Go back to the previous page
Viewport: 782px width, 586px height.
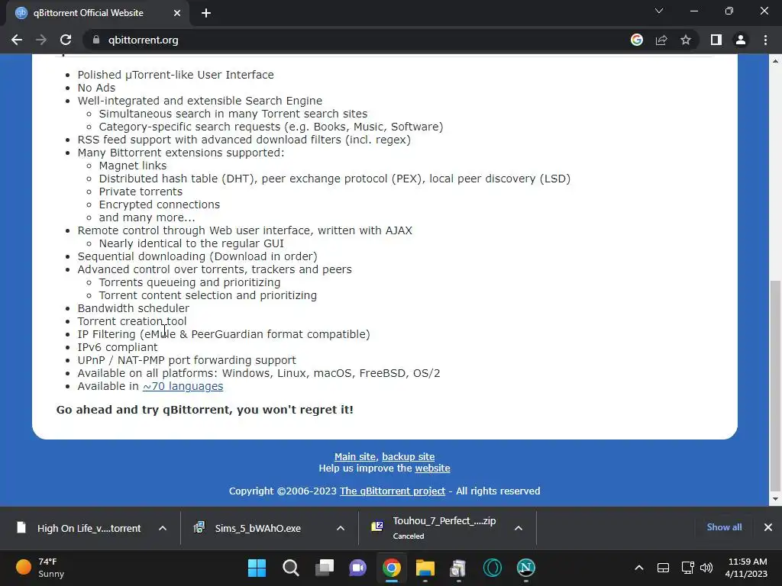point(17,40)
